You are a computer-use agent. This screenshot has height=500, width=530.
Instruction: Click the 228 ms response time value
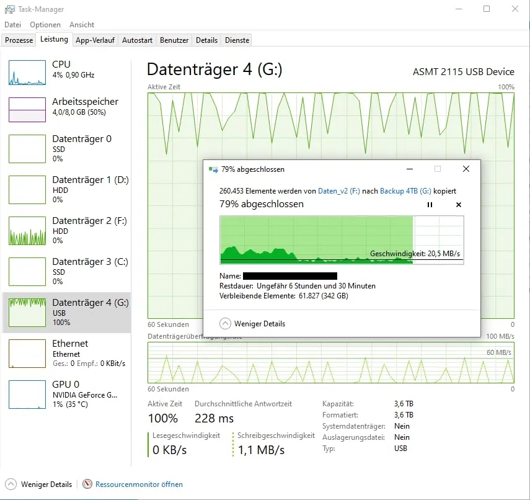pyautogui.click(x=214, y=419)
